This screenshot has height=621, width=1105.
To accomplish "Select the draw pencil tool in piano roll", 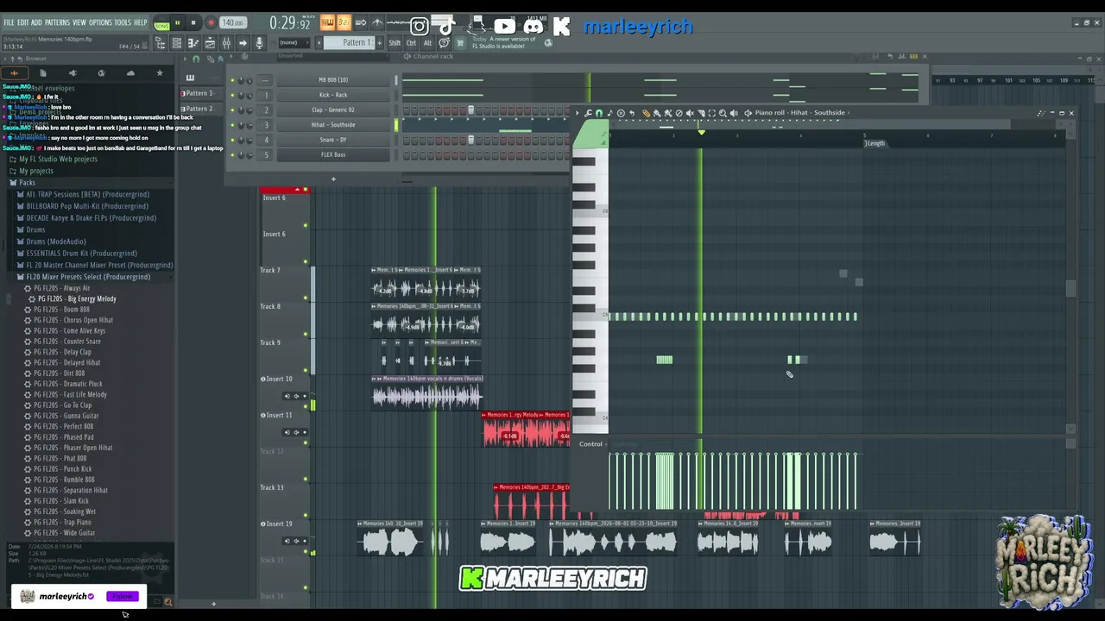I will 646,113.
